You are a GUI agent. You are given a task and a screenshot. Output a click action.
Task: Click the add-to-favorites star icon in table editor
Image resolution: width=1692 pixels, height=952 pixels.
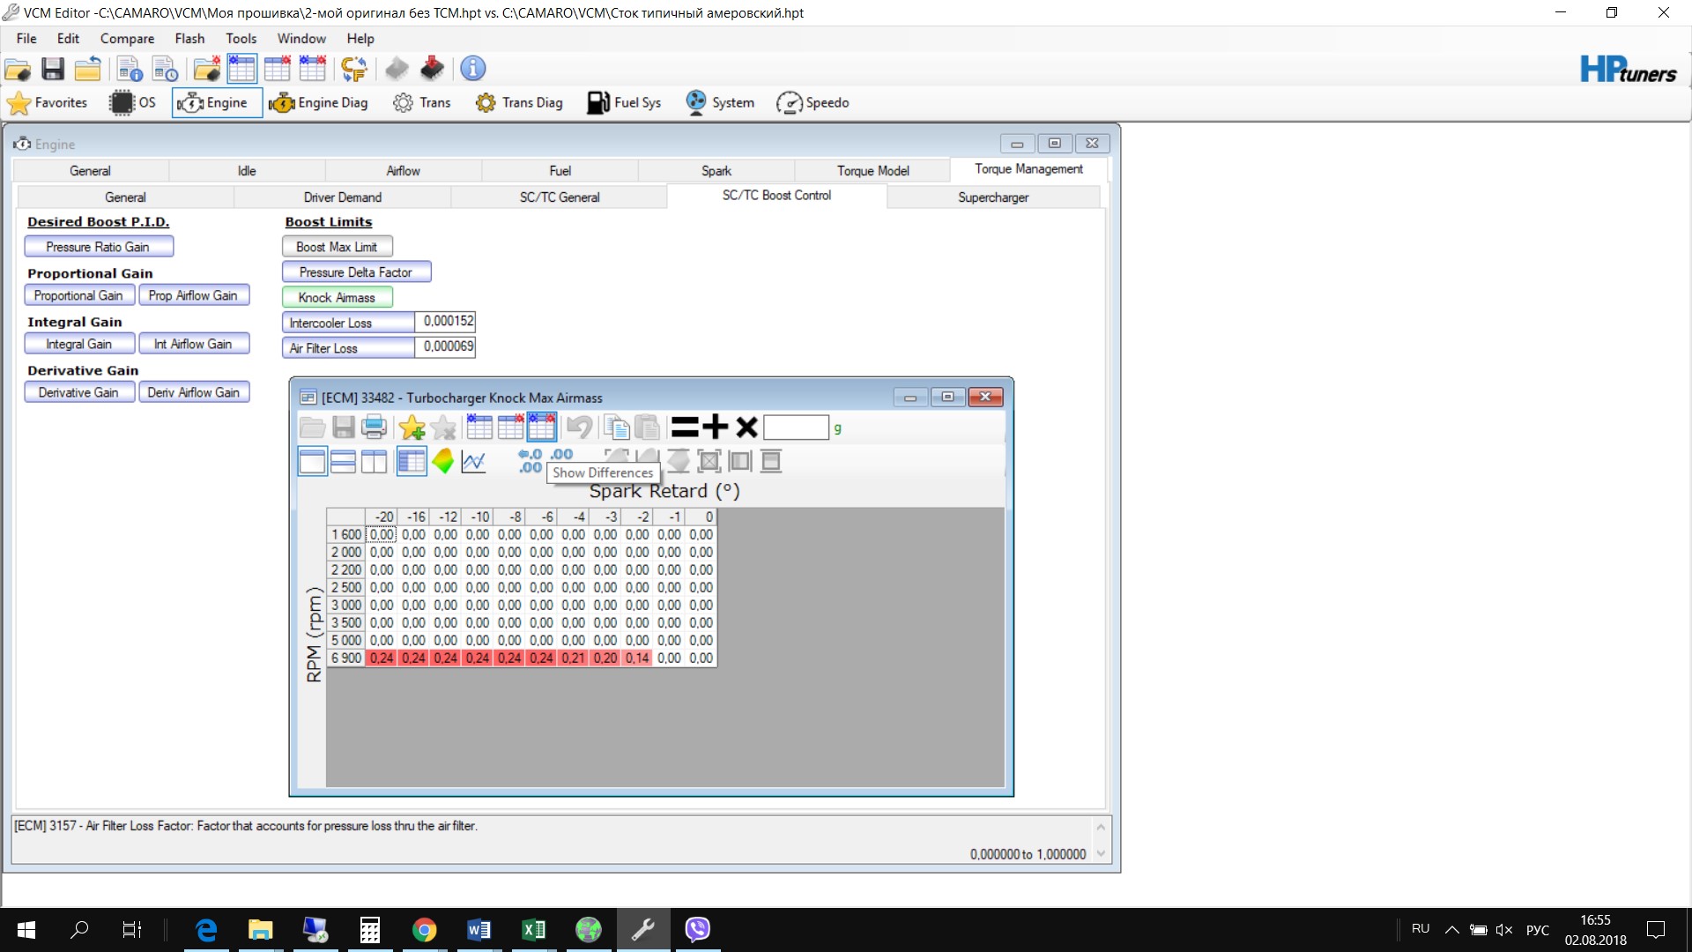pos(412,428)
